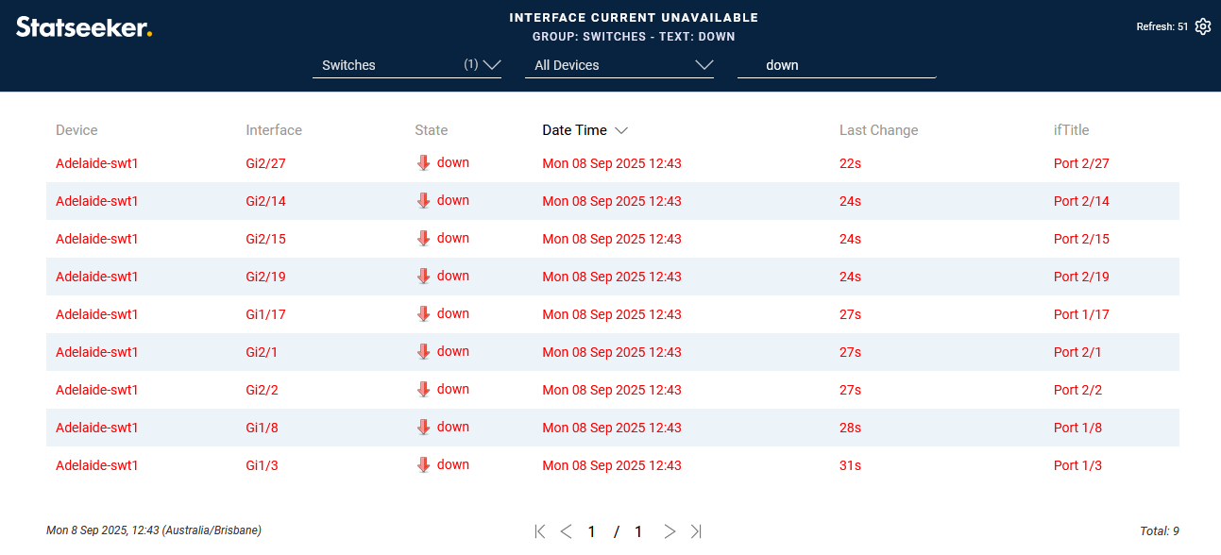The height and width of the screenshot is (555, 1221).
Task: Sort table by Last Change column
Action: point(878,130)
